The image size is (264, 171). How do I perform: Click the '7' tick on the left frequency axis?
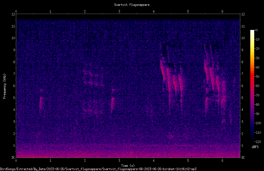click(x=14, y=74)
